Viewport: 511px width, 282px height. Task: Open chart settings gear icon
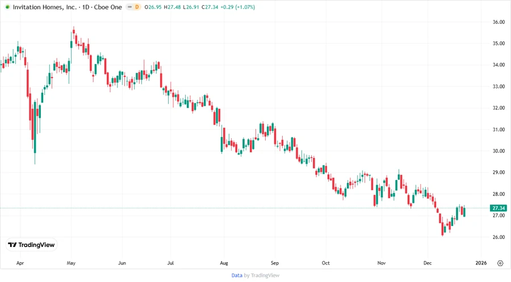[500, 263]
